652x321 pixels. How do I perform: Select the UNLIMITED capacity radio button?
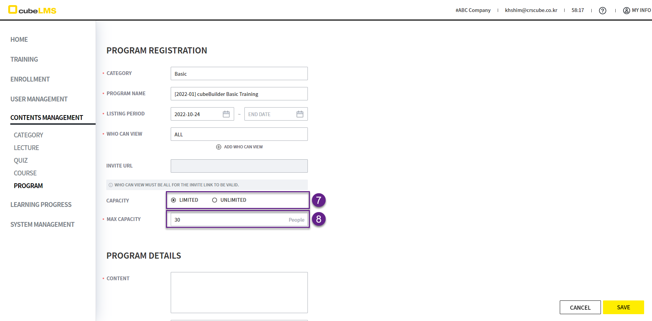tap(215, 200)
